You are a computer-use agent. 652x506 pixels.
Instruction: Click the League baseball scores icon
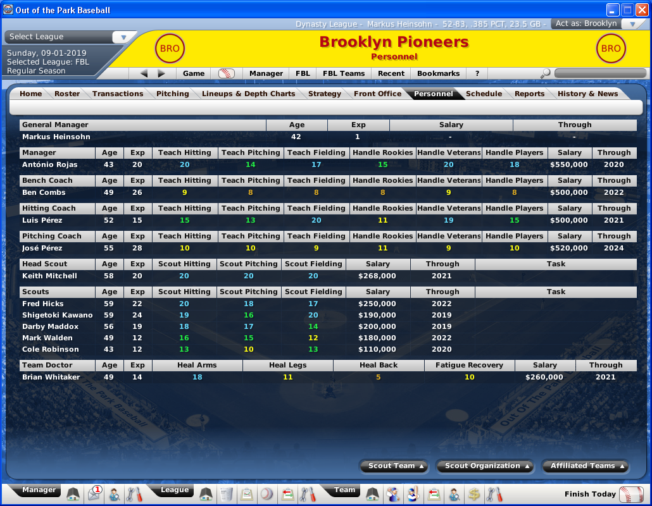[x=266, y=494]
